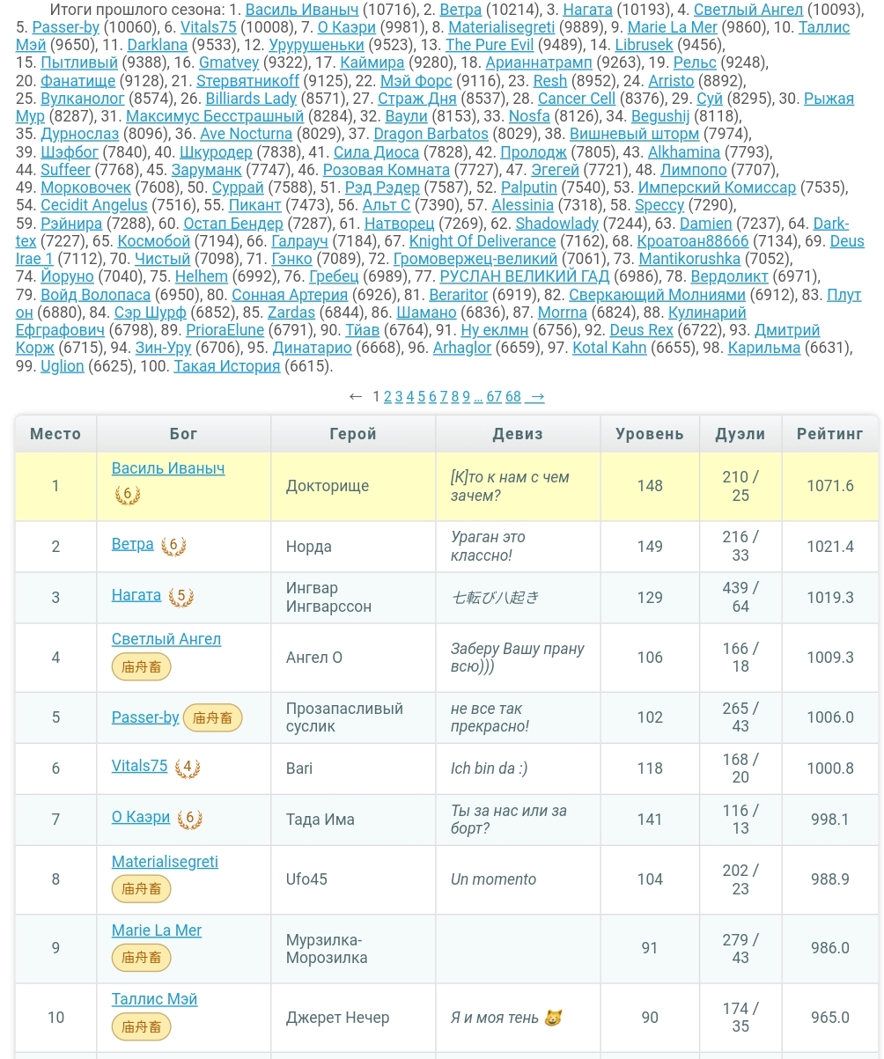
Task: Click the laurel 5 badge next to Нагата
Action: pos(180,597)
